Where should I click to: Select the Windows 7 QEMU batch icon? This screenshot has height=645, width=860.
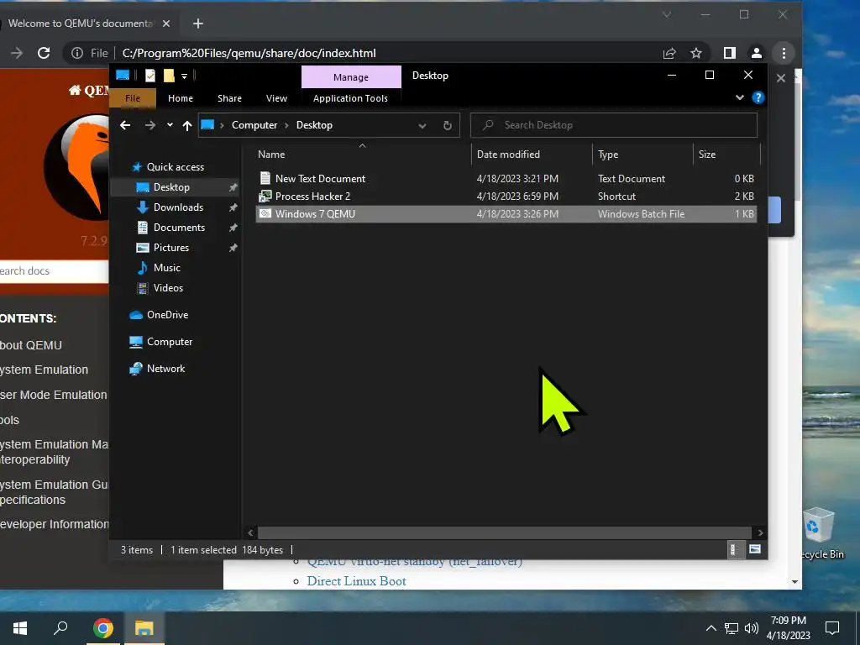[x=265, y=214]
